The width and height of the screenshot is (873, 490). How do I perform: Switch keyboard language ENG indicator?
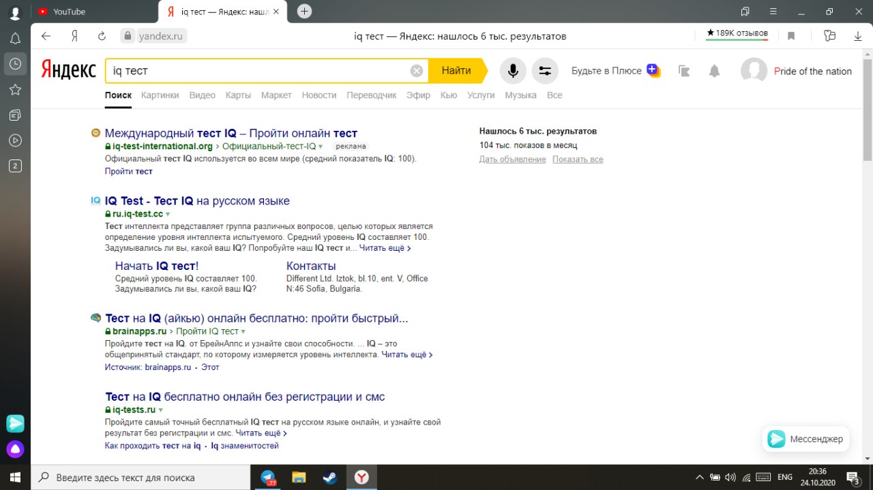tap(784, 477)
